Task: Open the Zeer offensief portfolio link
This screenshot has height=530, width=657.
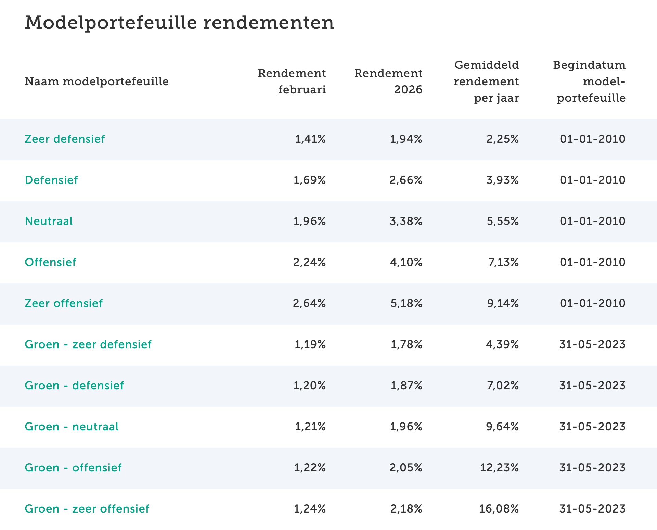Action: [64, 303]
